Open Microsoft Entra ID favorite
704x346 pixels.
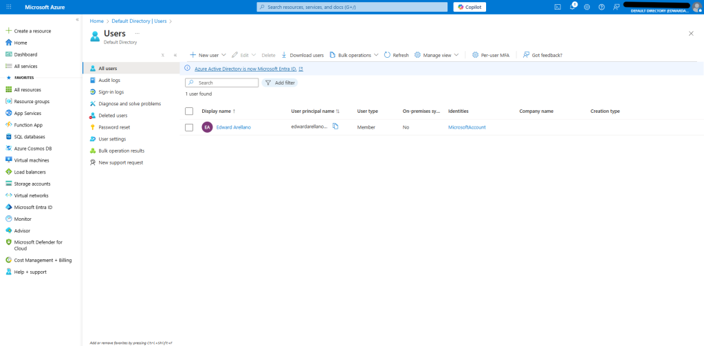tap(28, 207)
